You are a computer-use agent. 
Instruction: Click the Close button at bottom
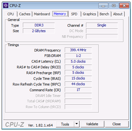tap(116, 124)
